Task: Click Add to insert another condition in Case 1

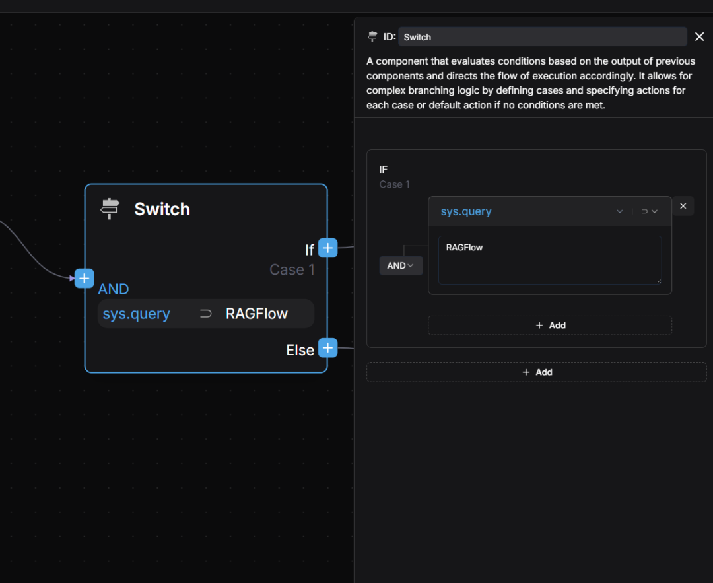Action: coord(549,325)
